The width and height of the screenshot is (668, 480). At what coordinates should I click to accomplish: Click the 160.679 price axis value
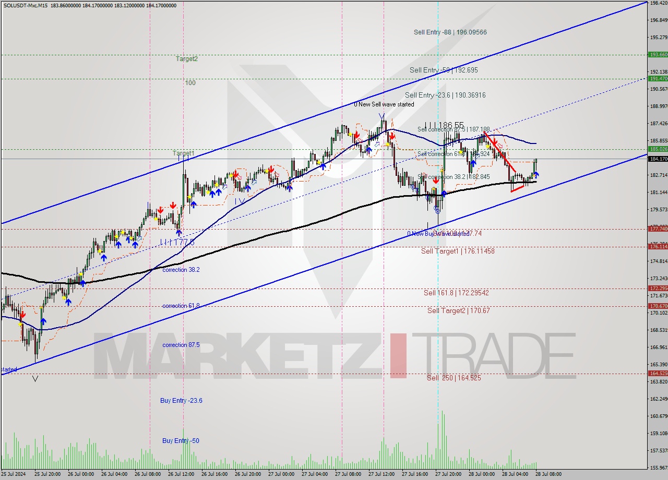pos(658,416)
